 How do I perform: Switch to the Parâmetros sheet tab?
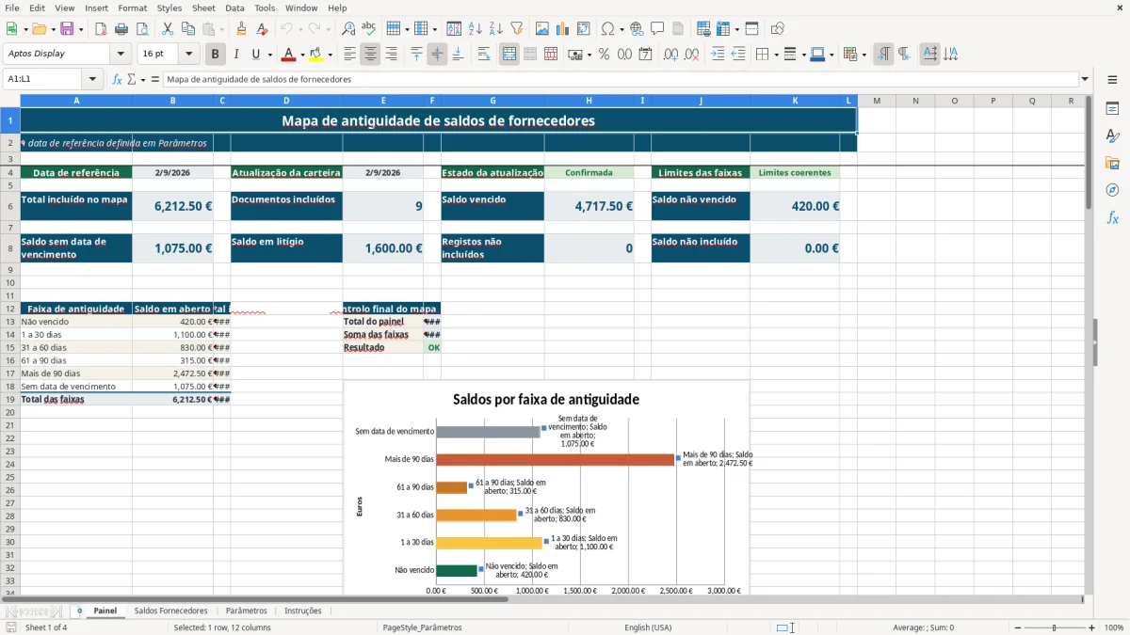246,611
